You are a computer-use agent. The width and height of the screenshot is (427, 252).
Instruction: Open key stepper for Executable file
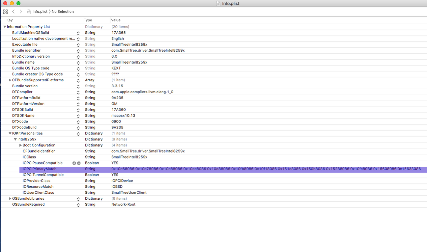point(78,45)
